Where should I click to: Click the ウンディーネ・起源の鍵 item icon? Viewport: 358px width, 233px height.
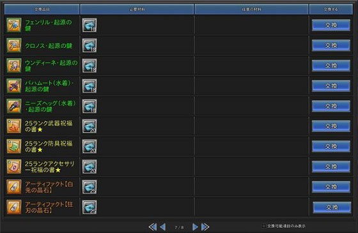[14, 65]
